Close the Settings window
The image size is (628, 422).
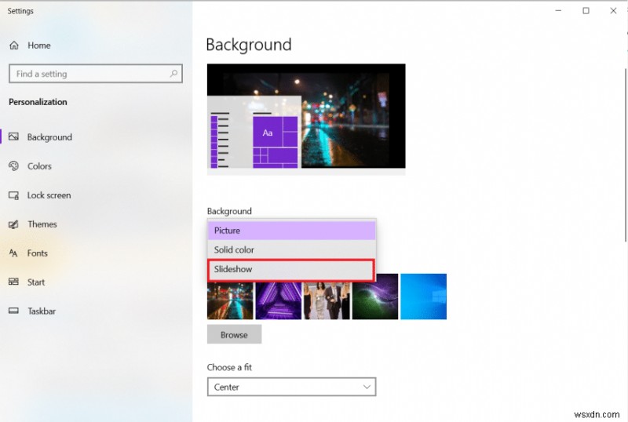click(613, 11)
